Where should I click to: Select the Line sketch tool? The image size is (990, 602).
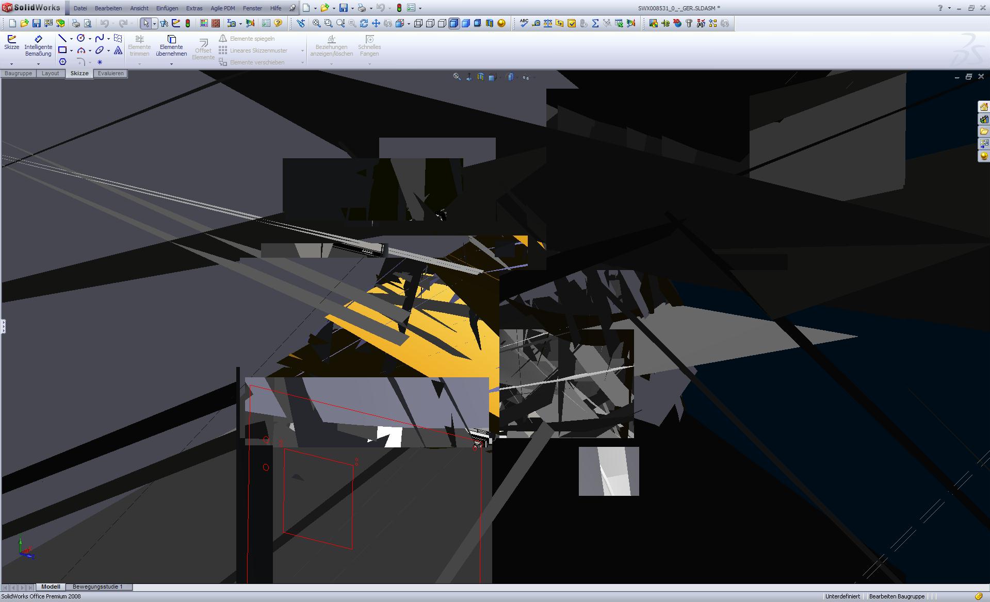coord(62,38)
